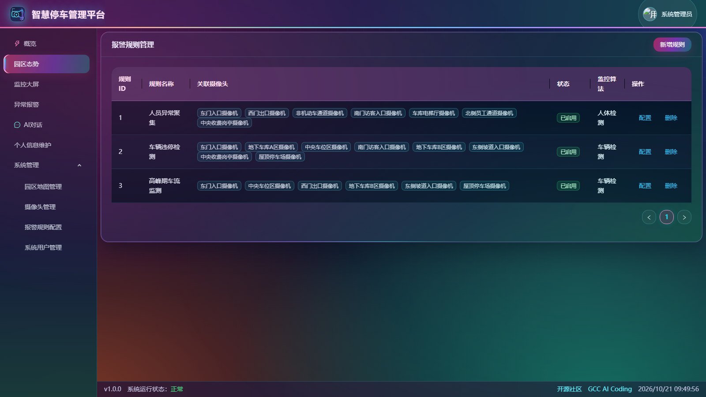Viewport: 706px width, 397px height.
Task: Configure rule 高峰期车流监测
Action: tap(645, 186)
